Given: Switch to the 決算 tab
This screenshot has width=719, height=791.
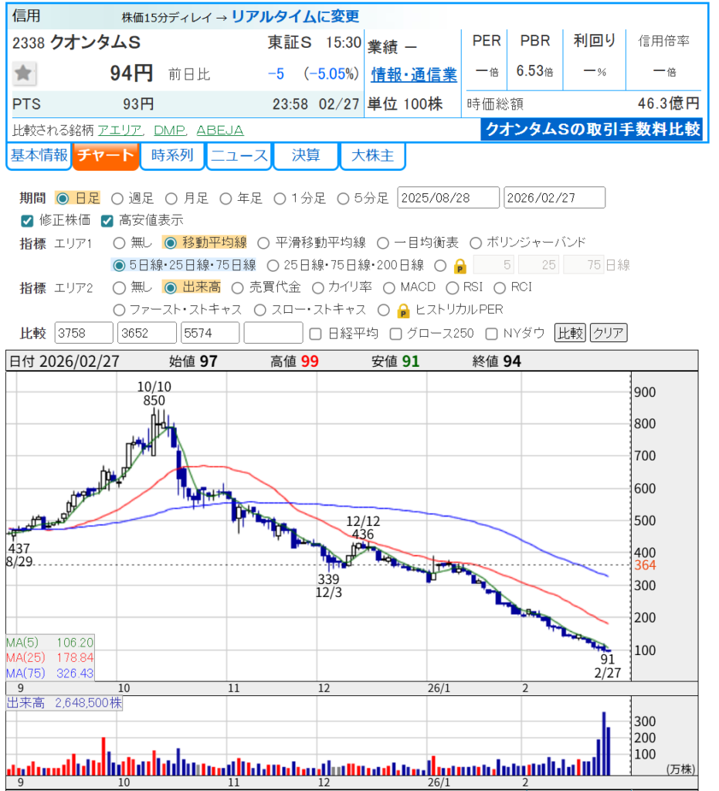Looking at the screenshot, I should click(306, 155).
